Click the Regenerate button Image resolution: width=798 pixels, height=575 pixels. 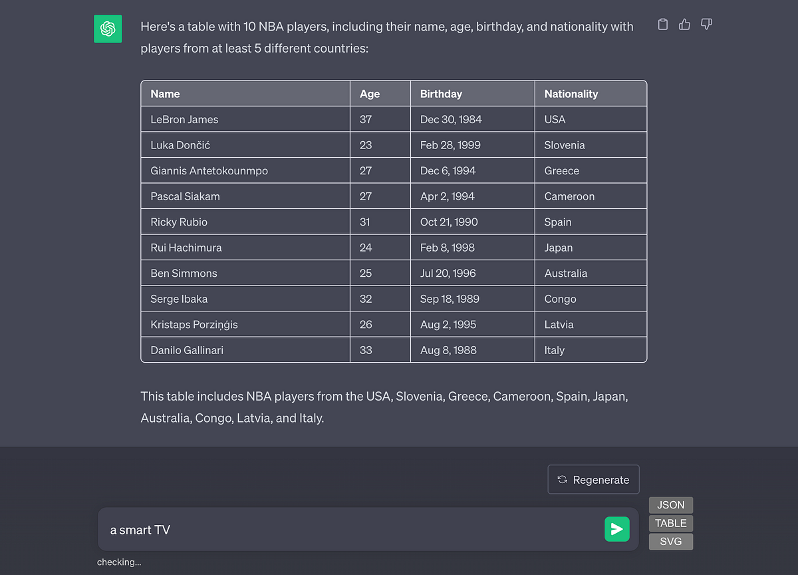click(593, 479)
